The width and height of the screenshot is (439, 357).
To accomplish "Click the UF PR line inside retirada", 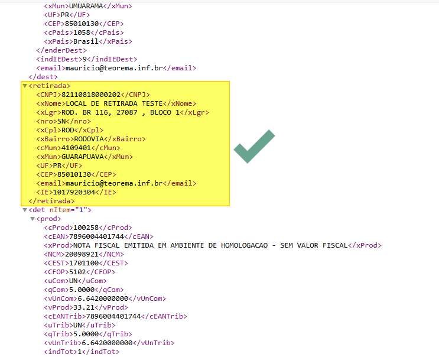I will click(59, 165).
